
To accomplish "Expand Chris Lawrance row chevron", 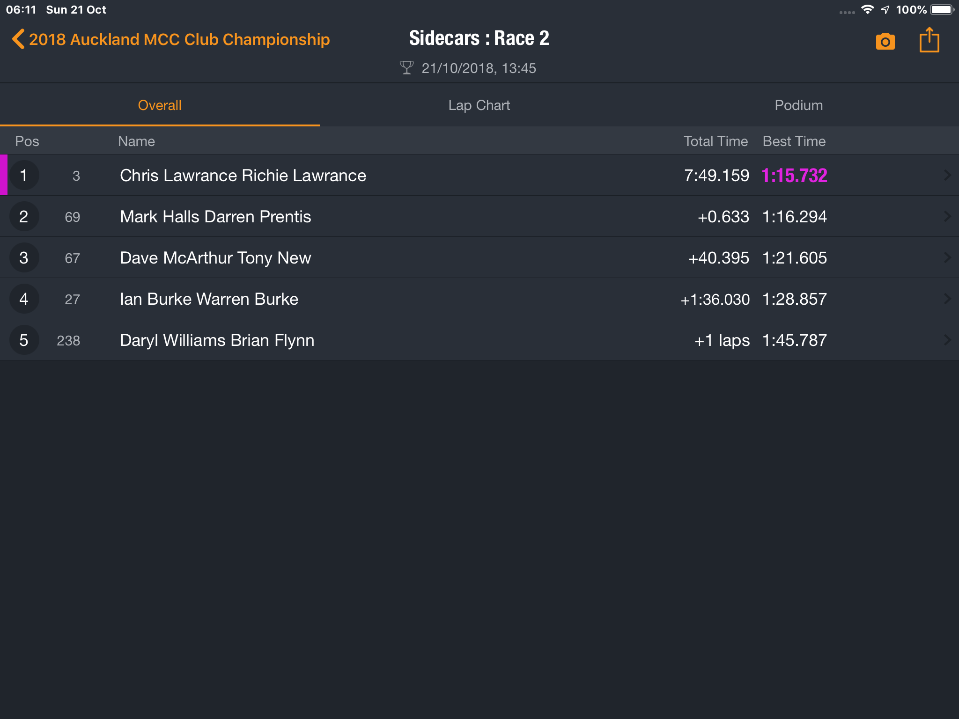I will (947, 175).
